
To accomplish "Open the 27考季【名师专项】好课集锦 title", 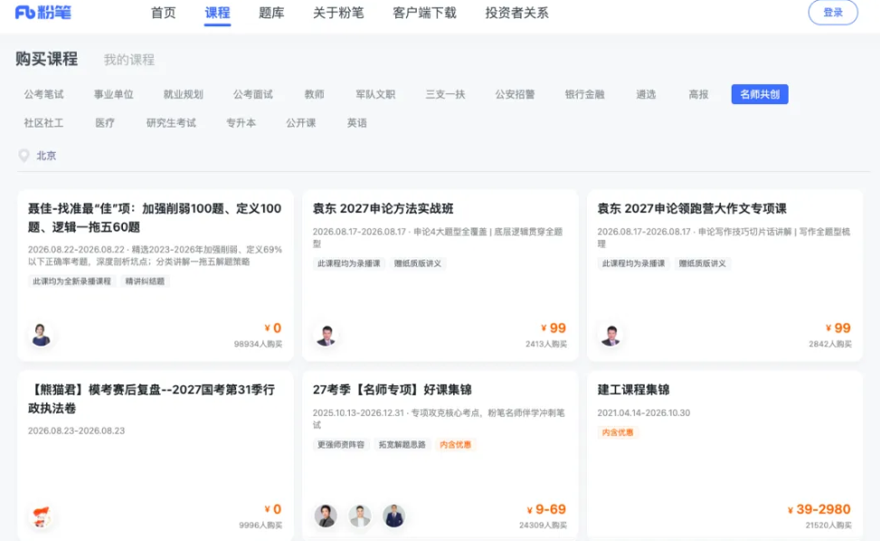I will click(392, 390).
